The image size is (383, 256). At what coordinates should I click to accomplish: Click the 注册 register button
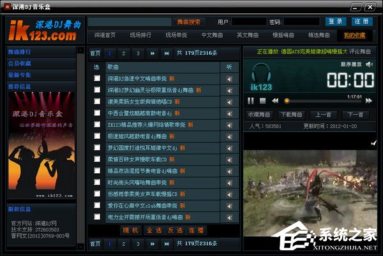pos(362,22)
